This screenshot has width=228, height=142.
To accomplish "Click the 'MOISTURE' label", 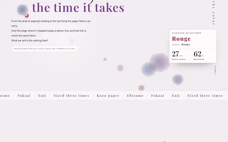I will [199, 59].
